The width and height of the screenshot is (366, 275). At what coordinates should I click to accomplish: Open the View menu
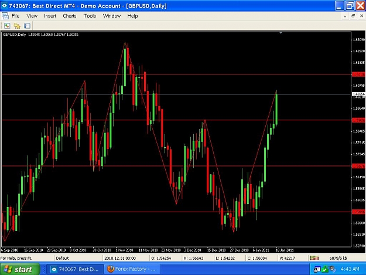pos(32,16)
